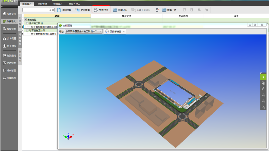Open 施工模拟 in the left sidebar

click(9, 46)
